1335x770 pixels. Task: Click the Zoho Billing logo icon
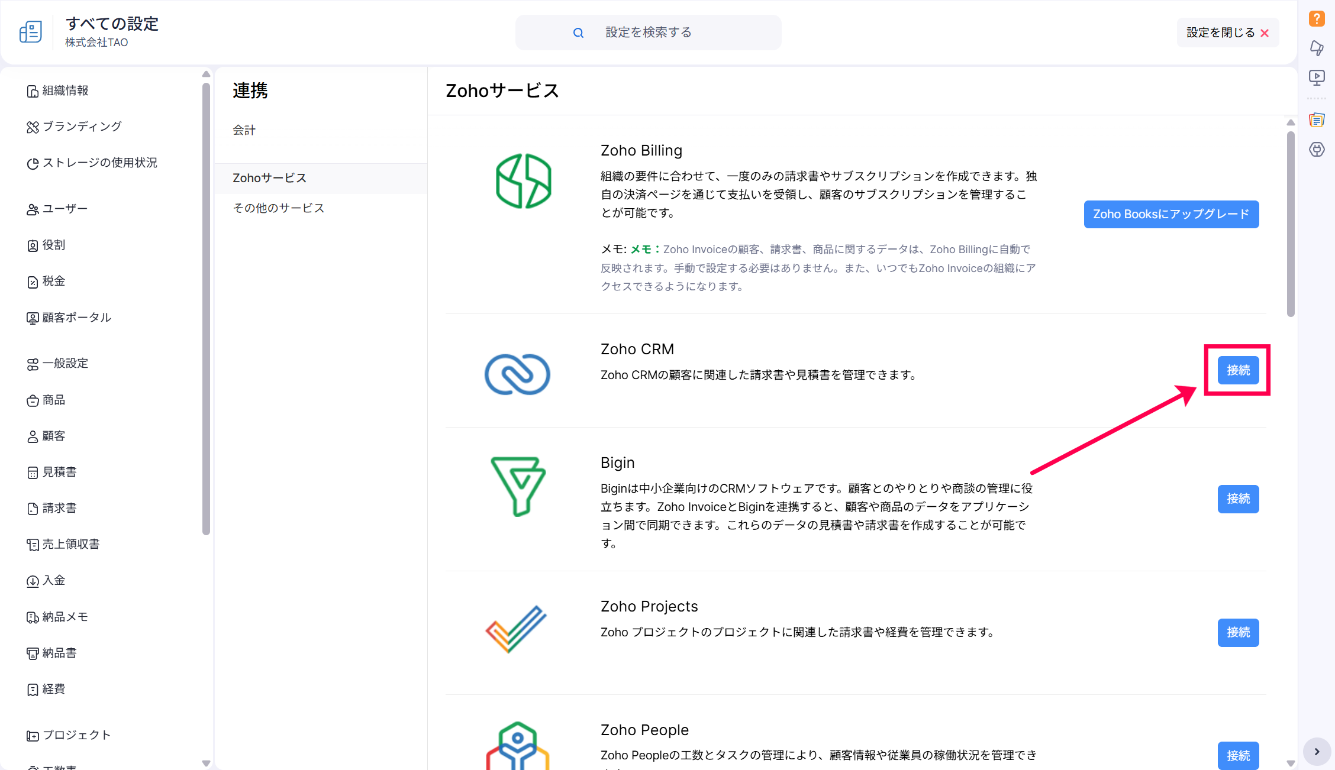point(523,181)
